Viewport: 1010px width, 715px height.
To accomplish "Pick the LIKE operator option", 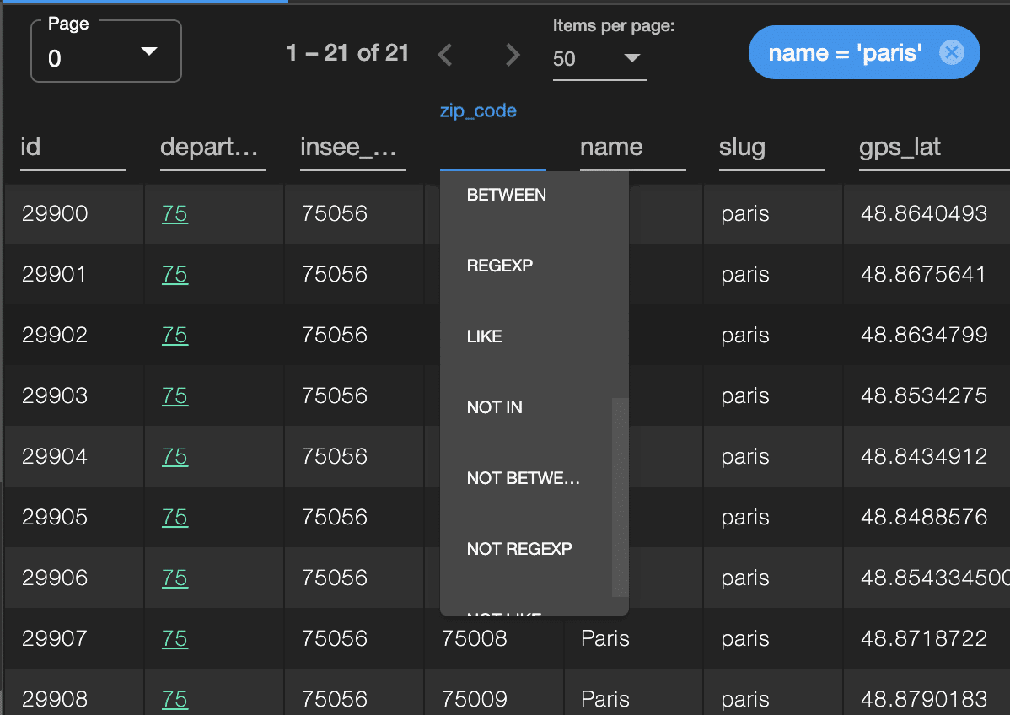I will point(485,336).
